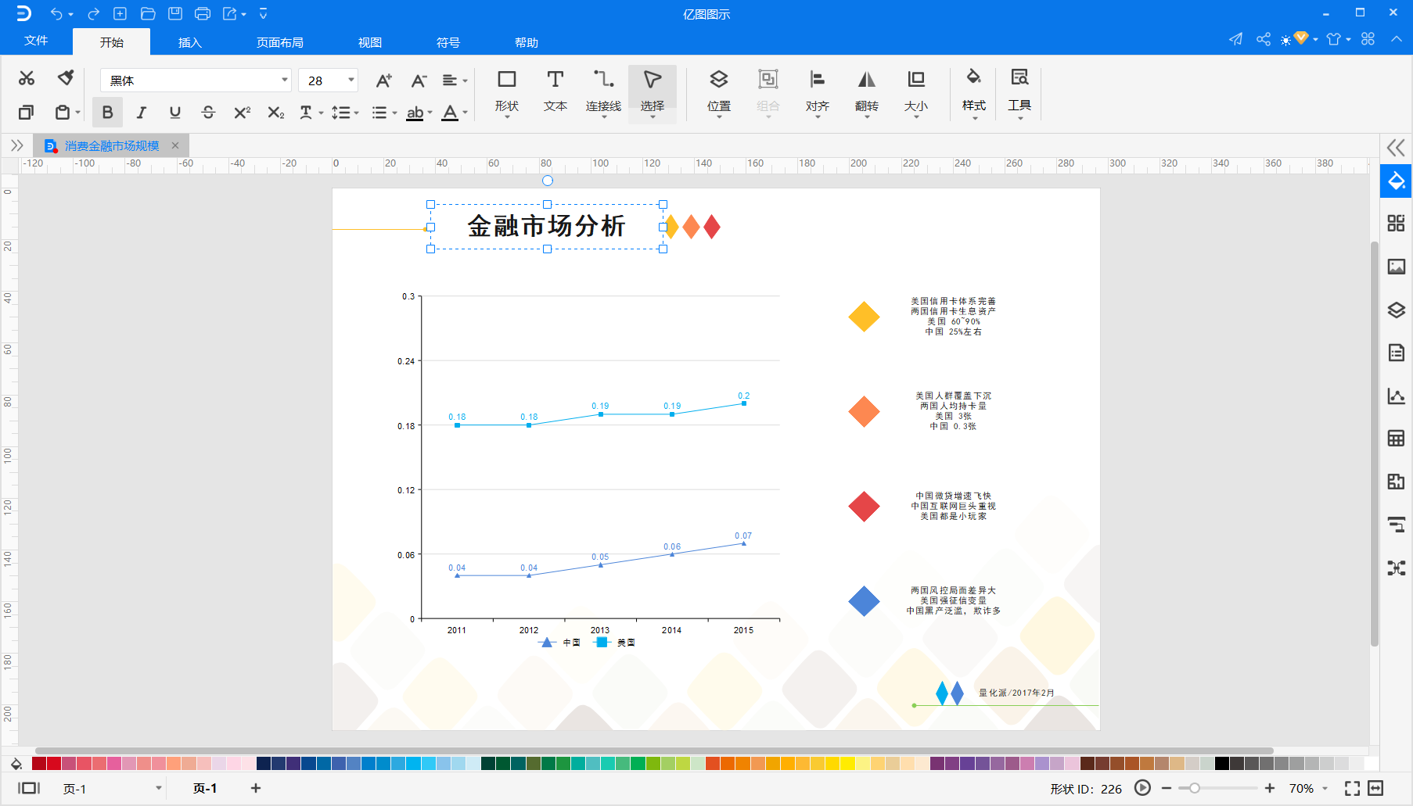Open the 文件 file menu
The width and height of the screenshot is (1413, 806).
tap(36, 41)
